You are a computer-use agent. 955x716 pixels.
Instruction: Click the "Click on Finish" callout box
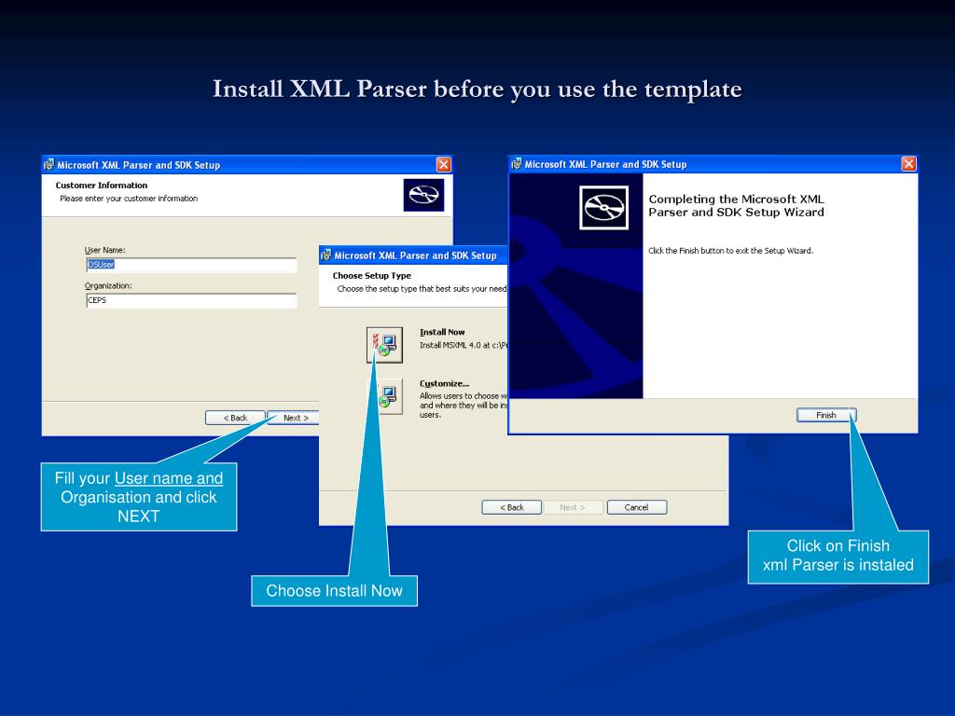point(837,556)
